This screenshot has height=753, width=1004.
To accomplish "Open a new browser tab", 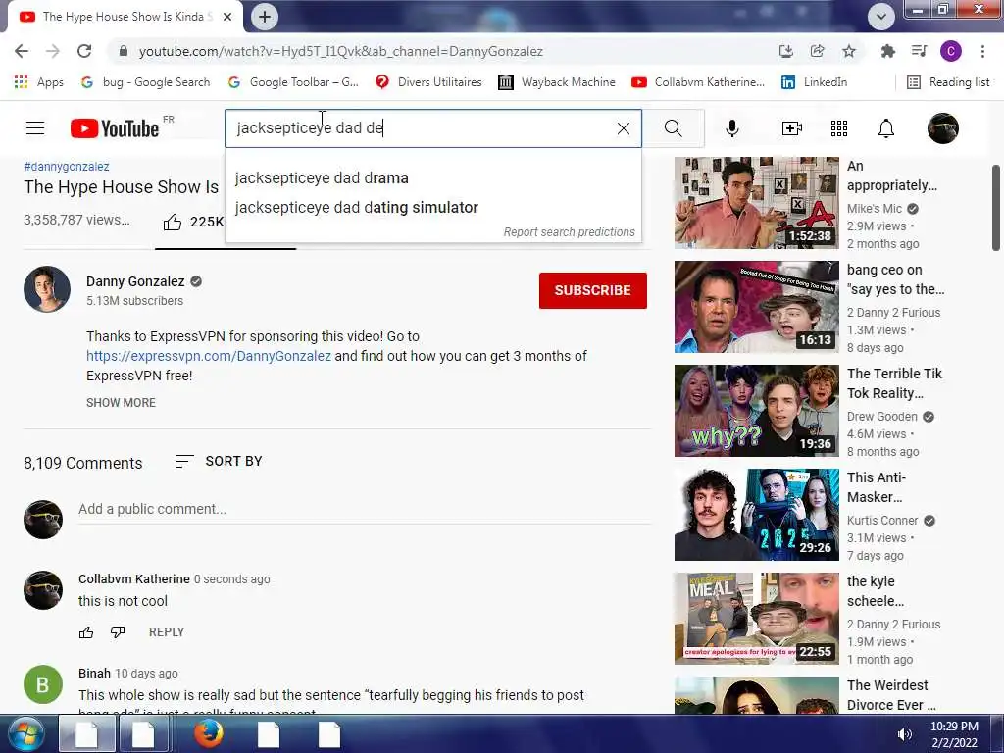I will click(x=265, y=17).
